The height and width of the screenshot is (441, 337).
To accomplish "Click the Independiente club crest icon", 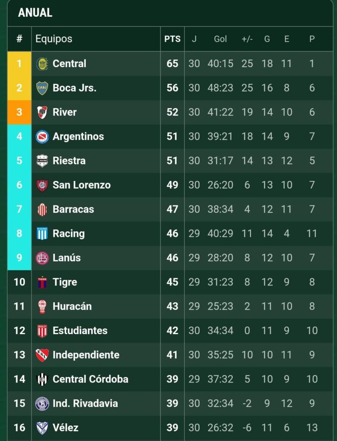I will tap(42, 355).
